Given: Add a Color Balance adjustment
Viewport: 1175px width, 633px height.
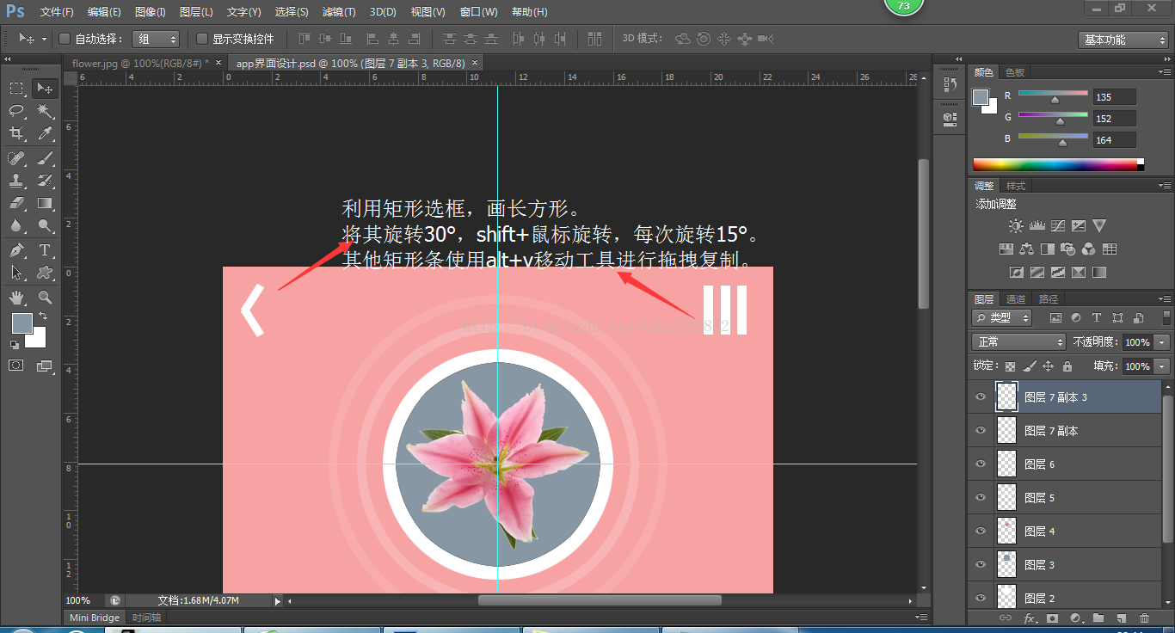Looking at the screenshot, I should [x=1027, y=249].
